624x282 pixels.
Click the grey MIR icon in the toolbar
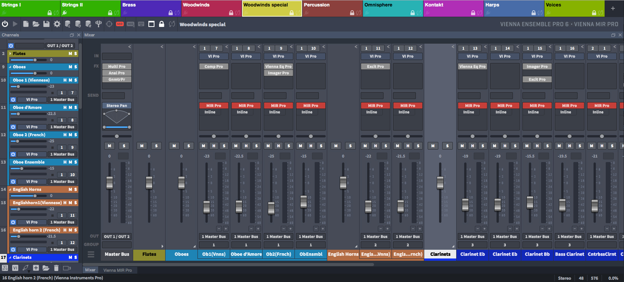pyautogui.click(x=131, y=24)
